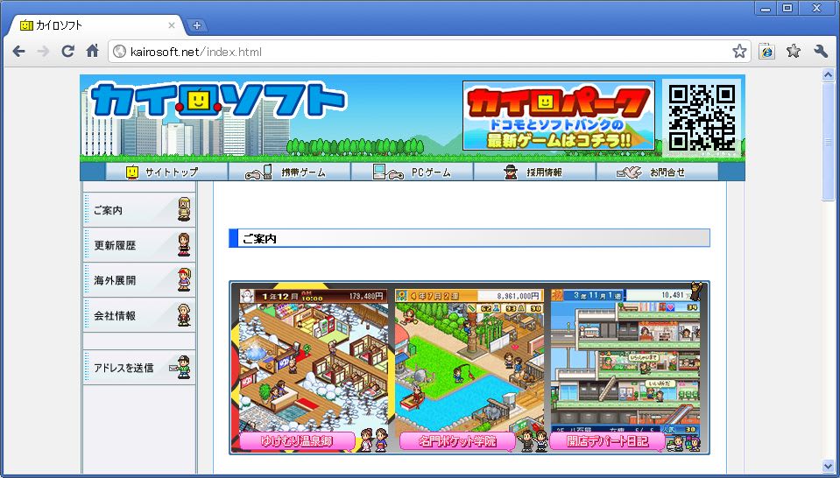Open 更新履歴 in the sidebar
Viewport: 840px width, 478px height.
[138, 245]
